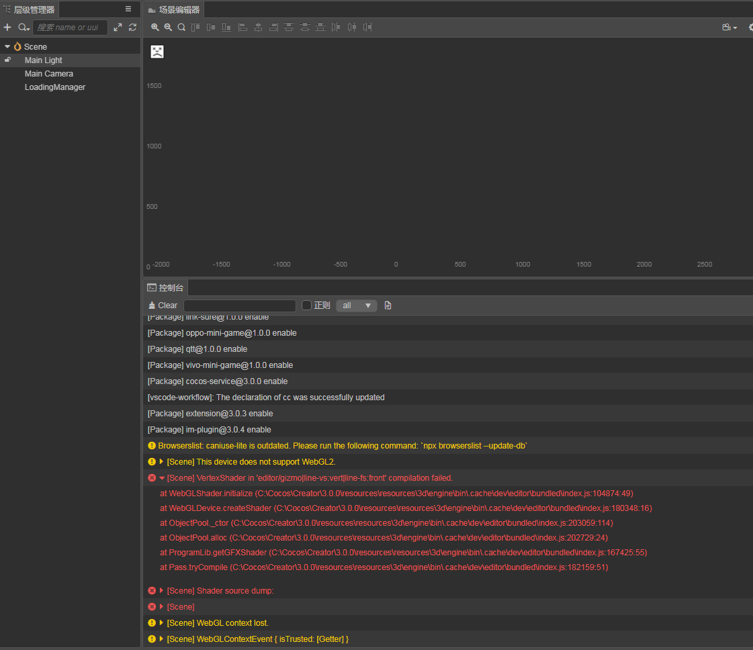
Task: Distribute nodes by left edges
Action: [336, 28]
